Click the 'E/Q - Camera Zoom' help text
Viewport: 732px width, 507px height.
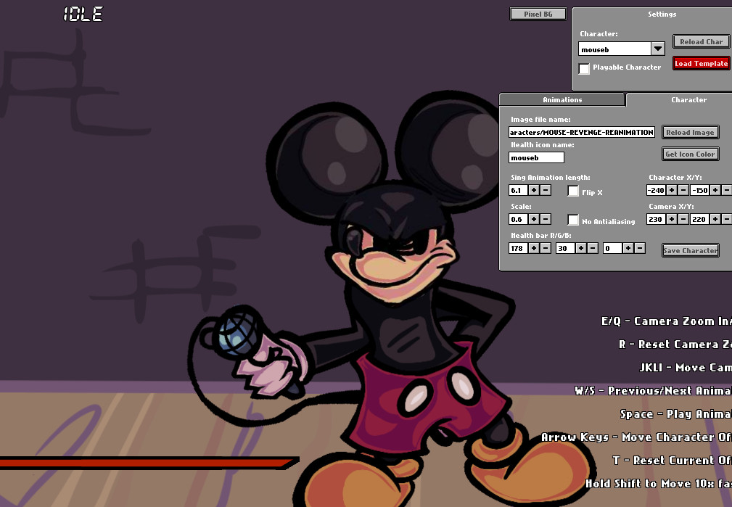(666, 321)
